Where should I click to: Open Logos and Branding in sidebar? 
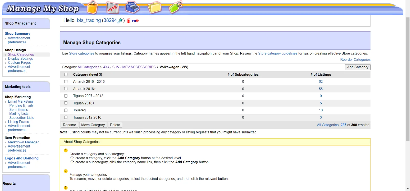22,158
